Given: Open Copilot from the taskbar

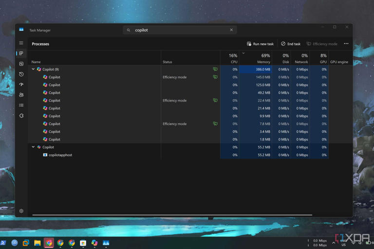Looking at the screenshot, I should pos(94,243).
